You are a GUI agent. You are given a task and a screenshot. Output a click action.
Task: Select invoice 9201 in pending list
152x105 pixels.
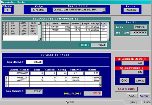point(20,31)
